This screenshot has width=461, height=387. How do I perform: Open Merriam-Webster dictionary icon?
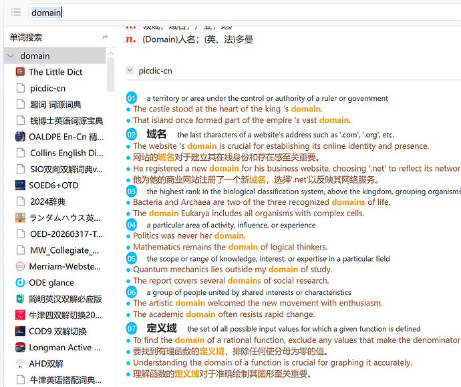[x=20, y=267]
